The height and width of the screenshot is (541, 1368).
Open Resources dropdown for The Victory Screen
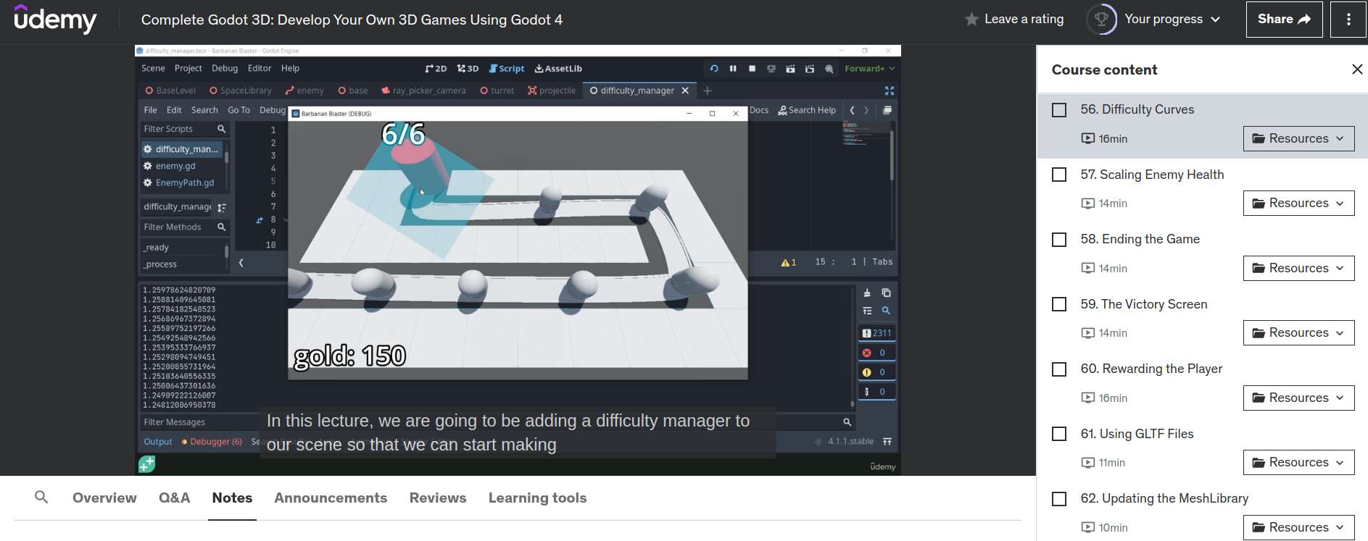(x=1298, y=333)
